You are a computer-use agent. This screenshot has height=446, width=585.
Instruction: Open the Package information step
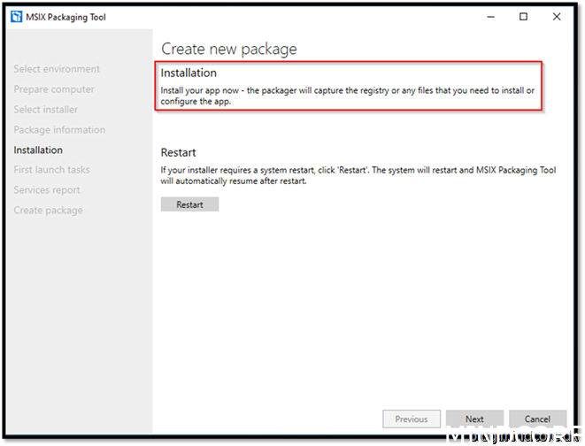(x=59, y=130)
